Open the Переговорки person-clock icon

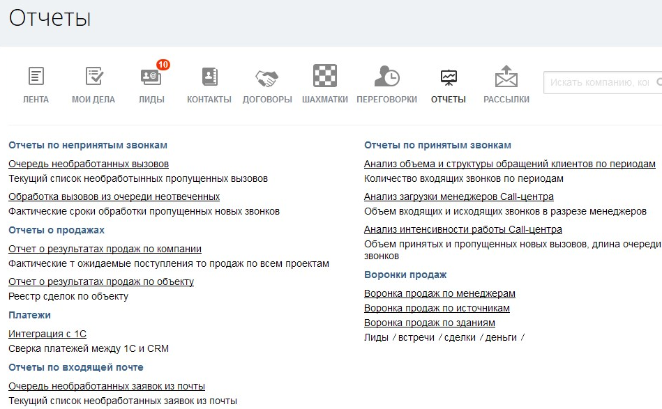(386, 76)
